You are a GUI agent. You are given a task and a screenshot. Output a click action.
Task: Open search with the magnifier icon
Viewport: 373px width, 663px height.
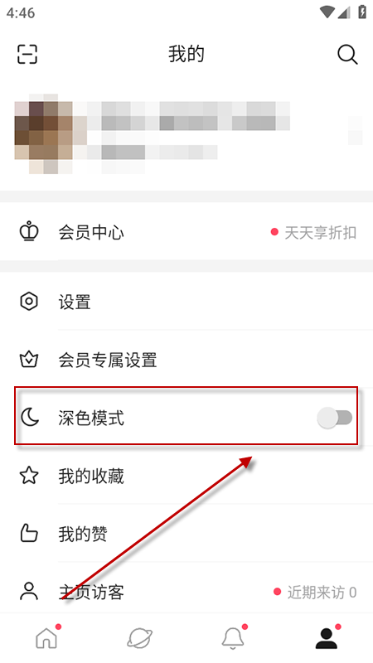pos(347,55)
